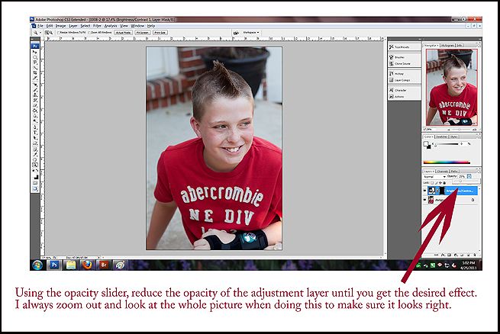Open the Window menu
This screenshot has width=500, height=334.
tap(137, 26)
